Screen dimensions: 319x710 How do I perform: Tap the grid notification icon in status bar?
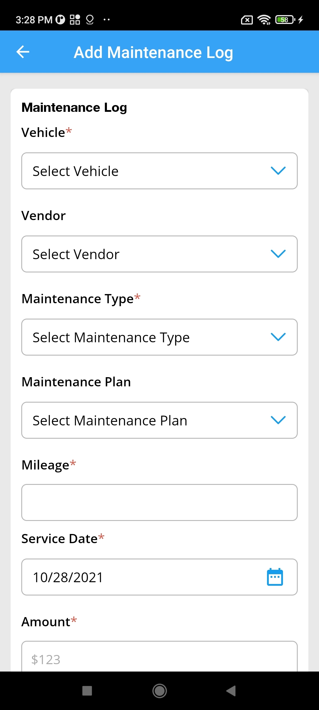tap(75, 20)
